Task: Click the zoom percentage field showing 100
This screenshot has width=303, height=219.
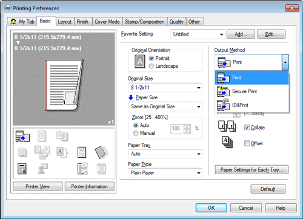Action: click(x=177, y=128)
